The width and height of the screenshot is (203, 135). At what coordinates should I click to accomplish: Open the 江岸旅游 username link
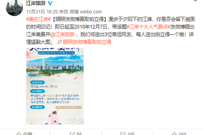pos(36,3)
